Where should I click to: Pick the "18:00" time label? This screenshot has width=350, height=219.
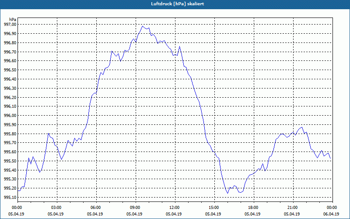[252, 208]
